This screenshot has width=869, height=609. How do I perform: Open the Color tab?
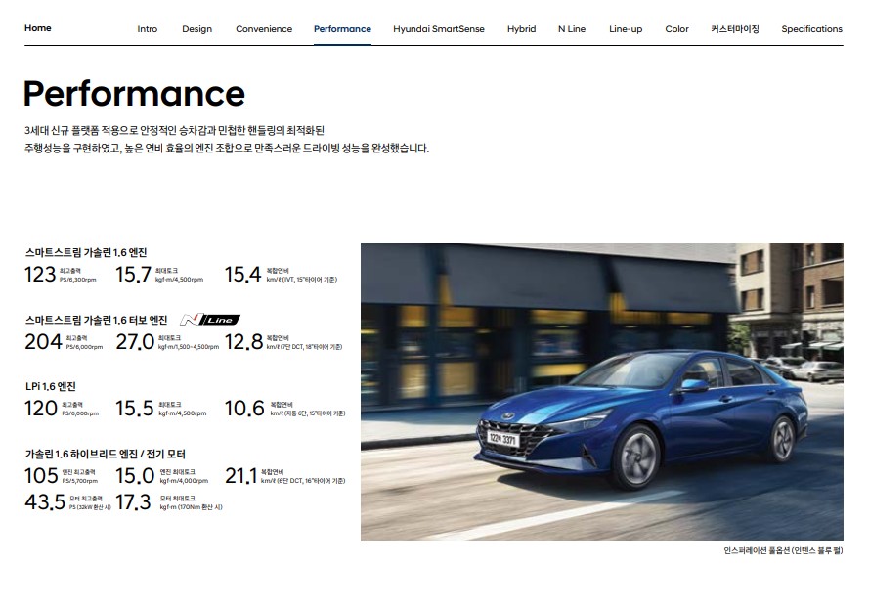(x=676, y=28)
